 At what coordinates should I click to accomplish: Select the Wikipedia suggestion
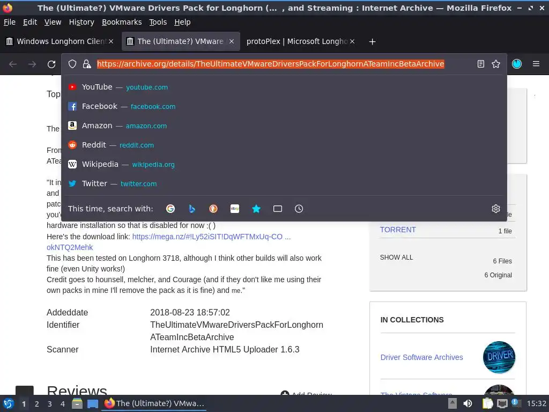(284, 164)
